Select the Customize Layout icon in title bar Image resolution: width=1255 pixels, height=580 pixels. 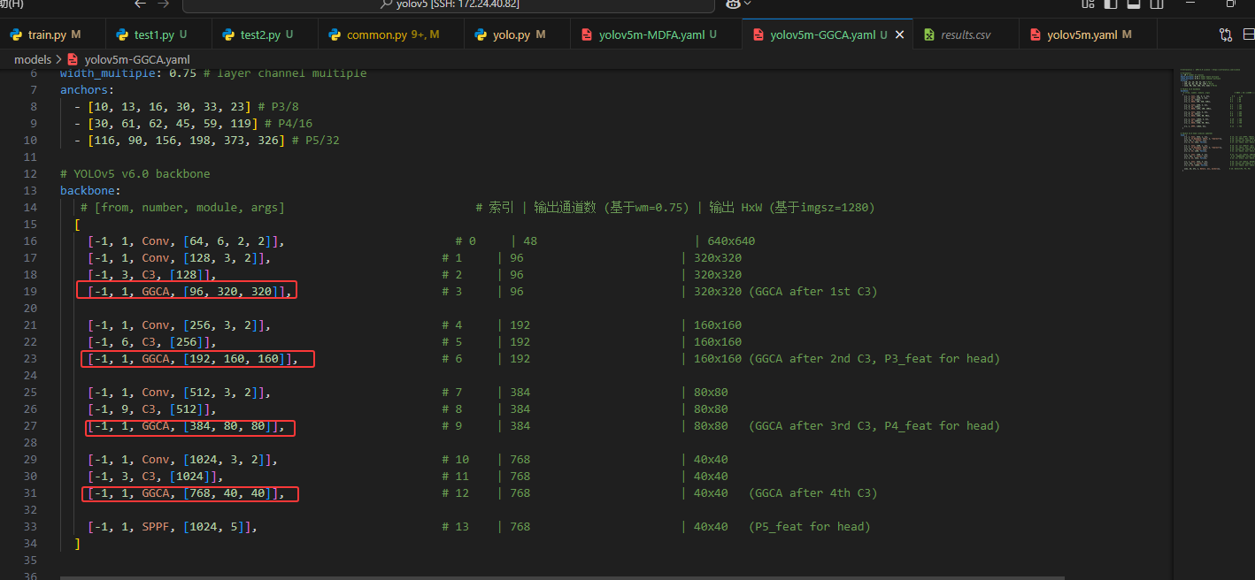tap(1089, 5)
